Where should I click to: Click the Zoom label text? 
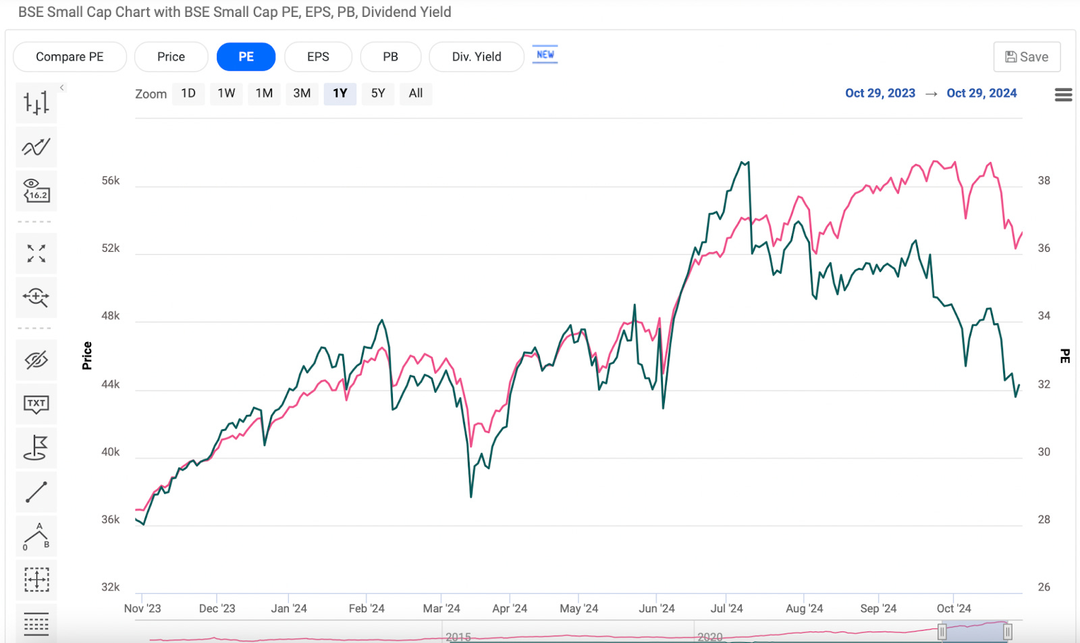pyautogui.click(x=151, y=94)
